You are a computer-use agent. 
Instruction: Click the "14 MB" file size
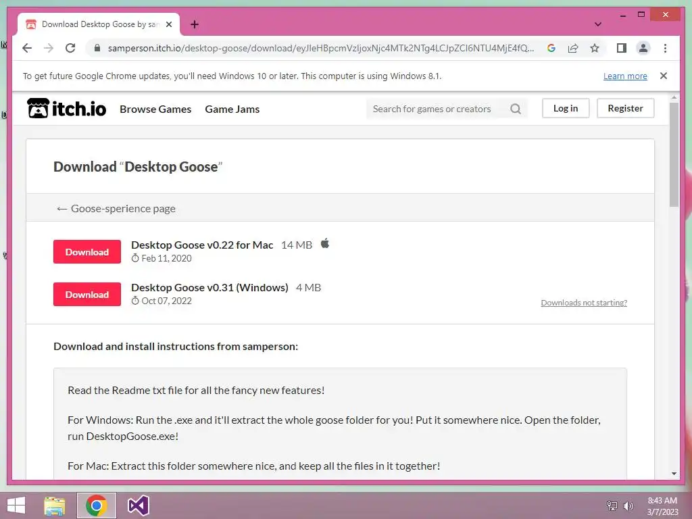tap(297, 245)
